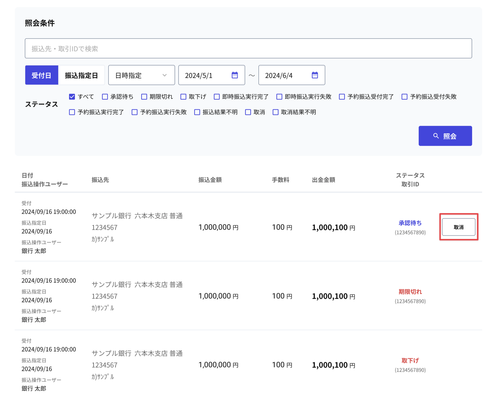Switch to the 受付日 tab
Image resolution: width=496 pixels, height=394 pixels.
coord(42,75)
